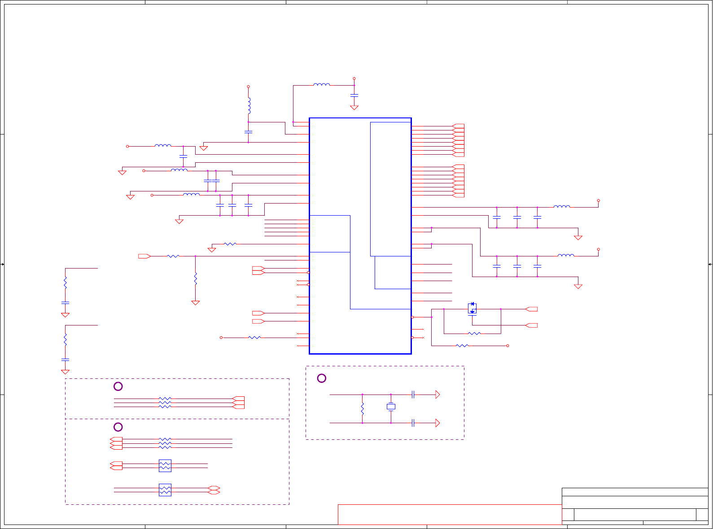Select the lower boxed resistor pack
Image resolution: width=713 pixels, height=529 pixels.
click(x=165, y=490)
